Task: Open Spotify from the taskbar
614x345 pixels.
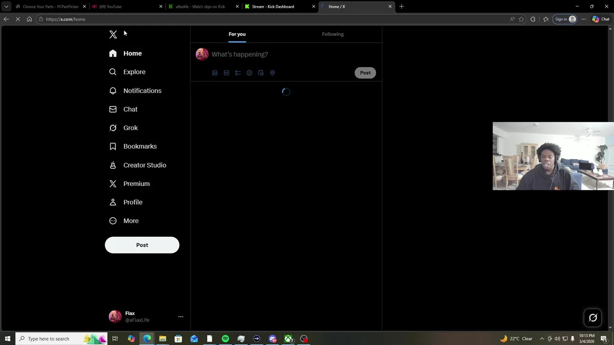Action: 225,339
